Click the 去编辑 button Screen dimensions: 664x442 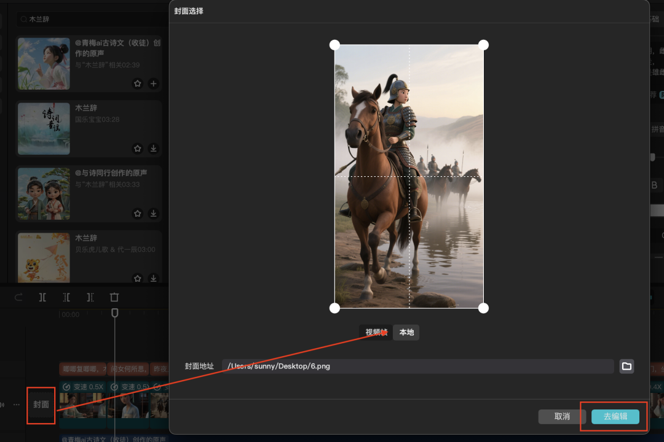click(615, 417)
